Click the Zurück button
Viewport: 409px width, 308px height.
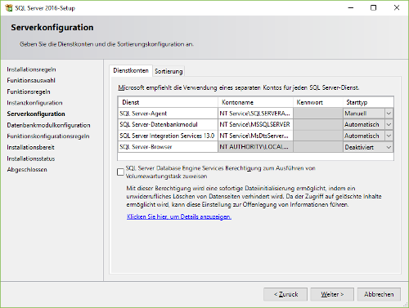285,294
